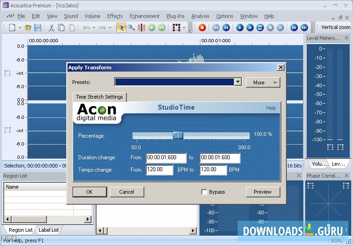Click the Duration change From field
This screenshot has height=246, width=353.
[166, 157]
